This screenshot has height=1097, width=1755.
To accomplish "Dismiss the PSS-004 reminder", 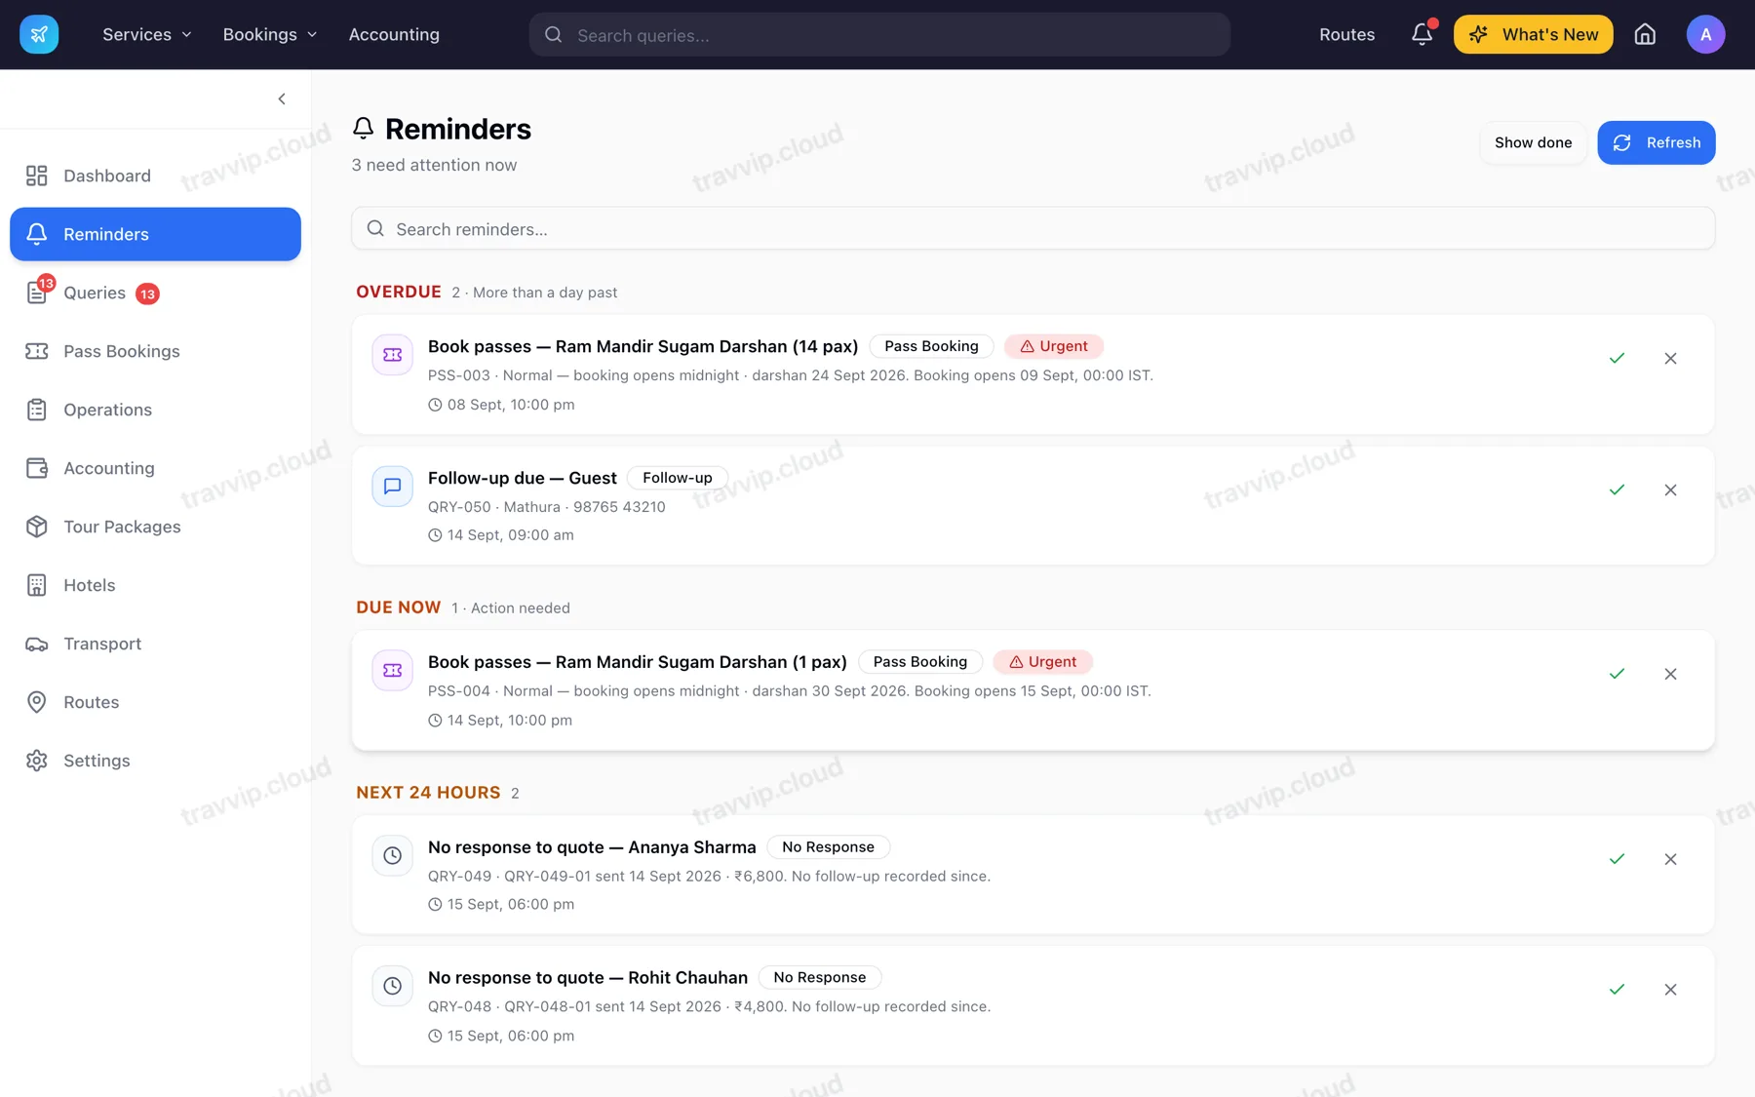I will 1670,674.
